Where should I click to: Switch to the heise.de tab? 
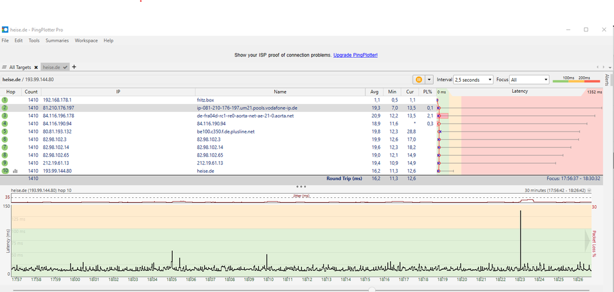point(50,67)
